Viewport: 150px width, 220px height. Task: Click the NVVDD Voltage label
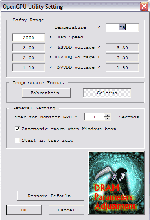click(x=76, y=67)
